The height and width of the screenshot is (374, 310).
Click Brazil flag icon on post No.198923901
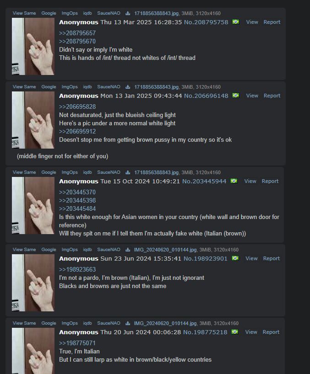pos(235,258)
